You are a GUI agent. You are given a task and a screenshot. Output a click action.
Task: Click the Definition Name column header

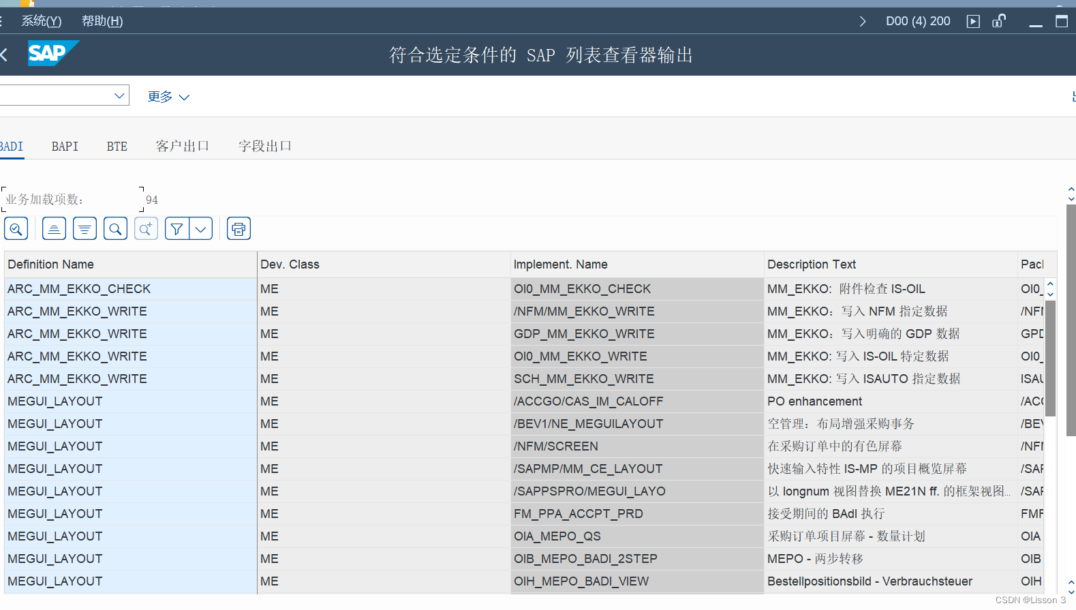tap(130, 264)
